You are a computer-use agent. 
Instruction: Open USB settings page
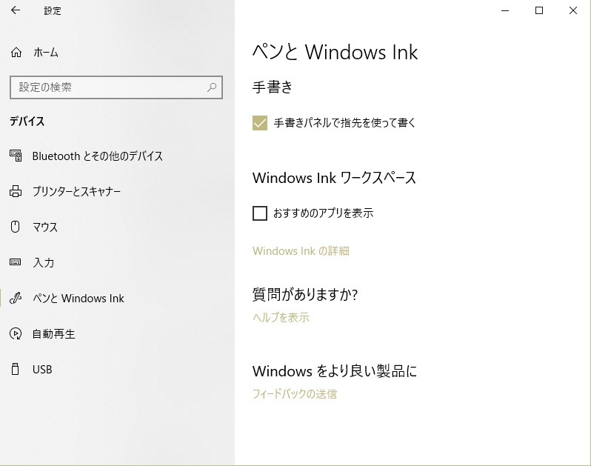[42, 370]
